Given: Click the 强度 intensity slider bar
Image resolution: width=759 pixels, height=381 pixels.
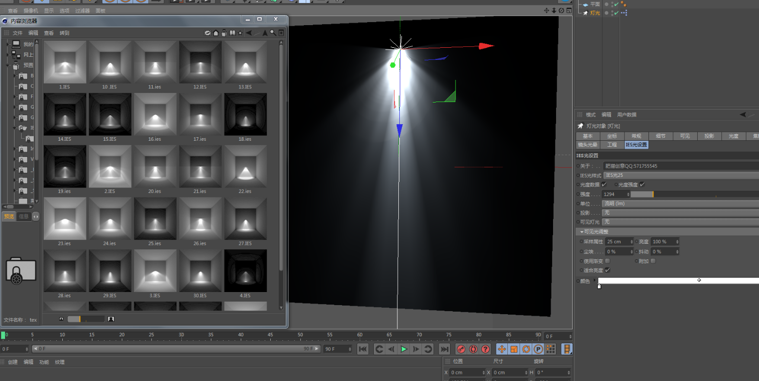Looking at the screenshot, I should 695,194.
